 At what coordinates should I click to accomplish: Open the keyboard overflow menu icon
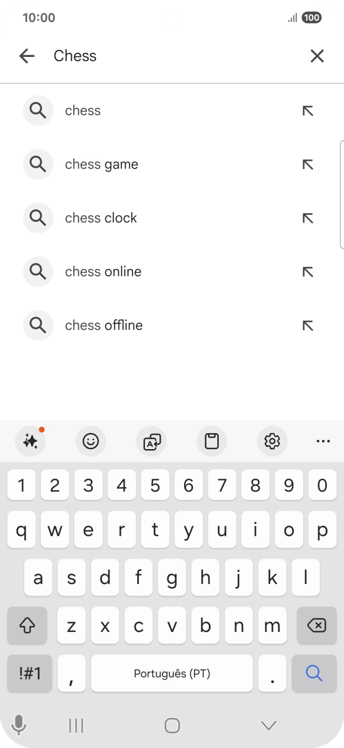(x=323, y=441)
